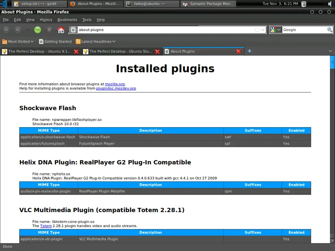The height and width of the screenshot is (251, 335).
Task: Switch to setup.txt gedit taskbar window
Action: 39,4
